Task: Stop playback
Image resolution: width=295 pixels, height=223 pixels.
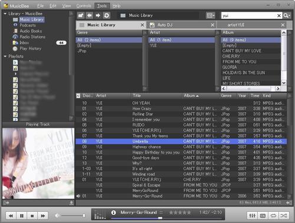Action: tap(32, 216)
